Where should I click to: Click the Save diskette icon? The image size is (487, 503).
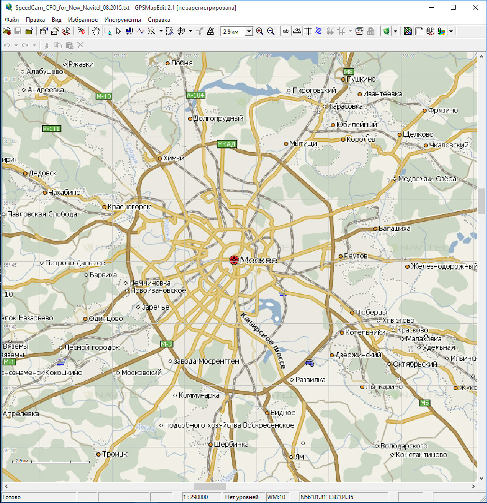point(18,31)
